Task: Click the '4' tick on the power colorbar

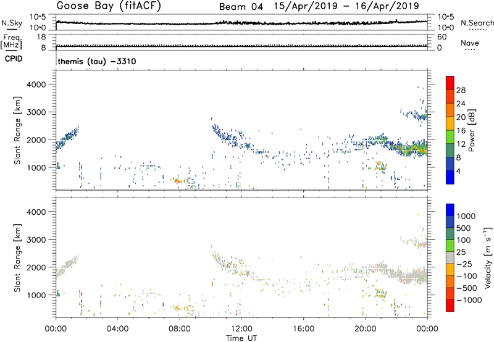Action: tap(458, 171)
